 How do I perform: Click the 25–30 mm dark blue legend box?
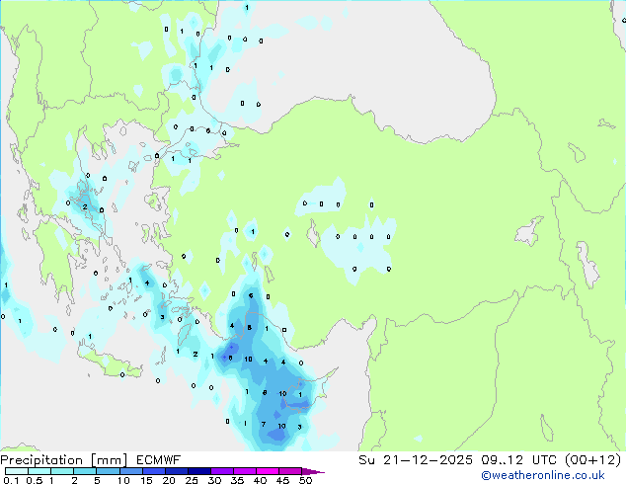(199, 471)
